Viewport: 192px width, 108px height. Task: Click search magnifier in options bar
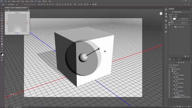click(x=185, y=4)
